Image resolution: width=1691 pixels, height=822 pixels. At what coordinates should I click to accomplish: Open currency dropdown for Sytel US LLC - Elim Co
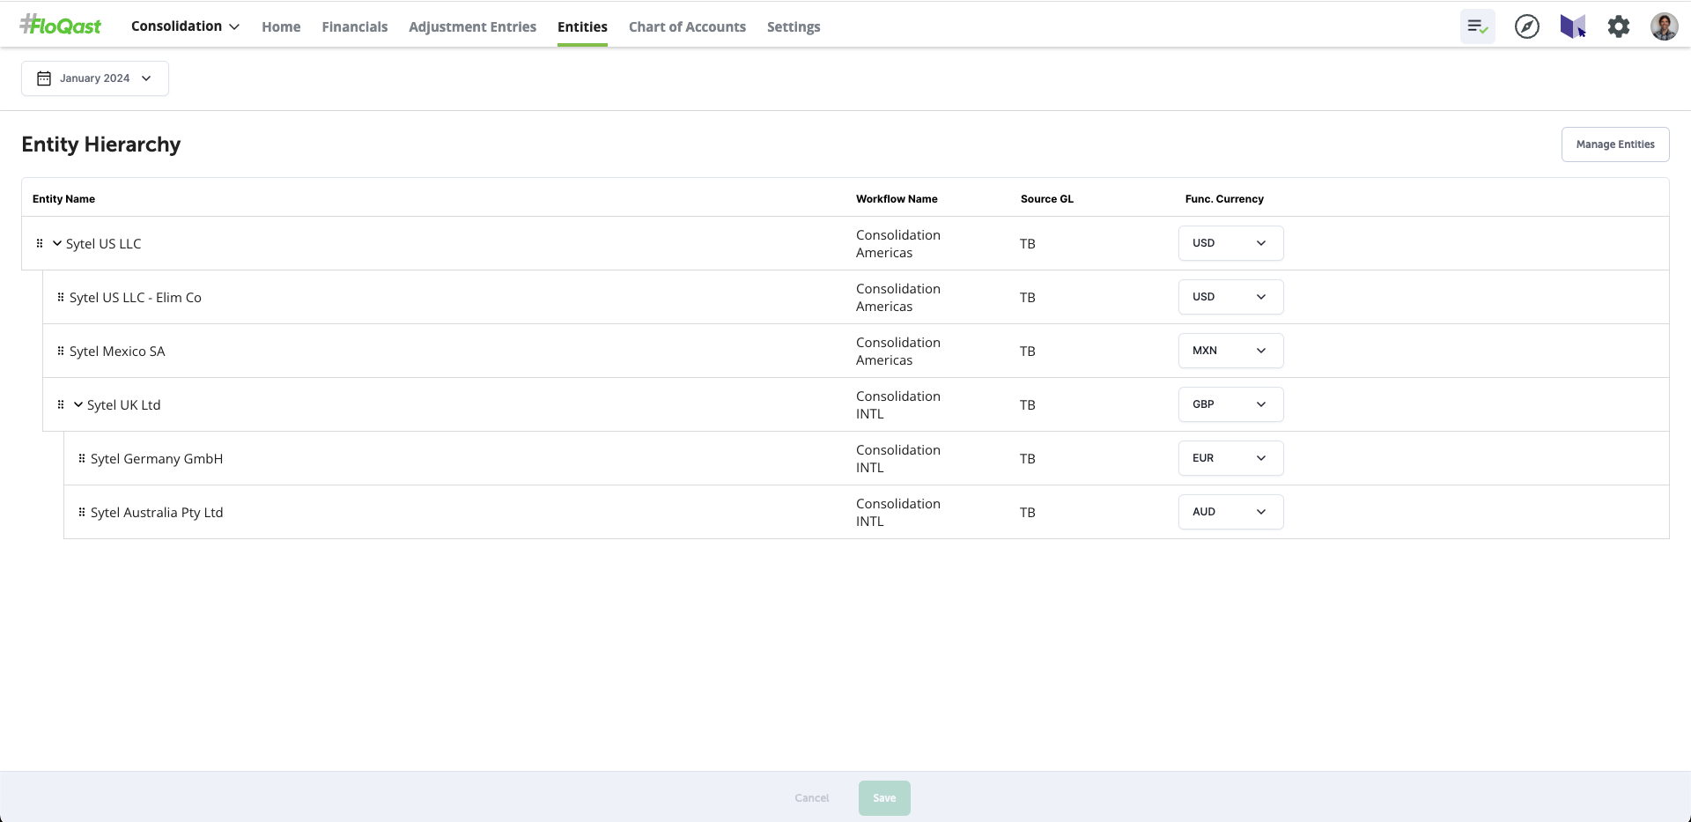tap(1231, 297)
